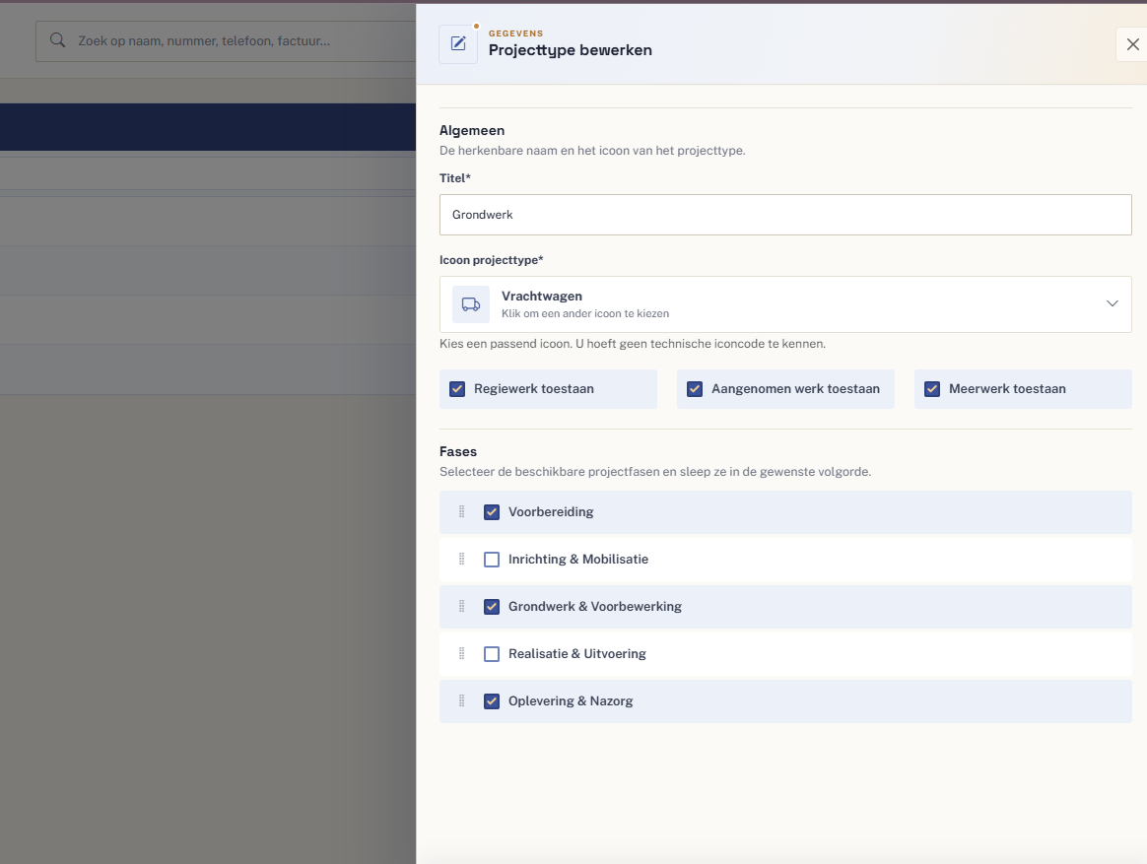Uncheck Meerwerk toestaan checkbox
This screenshot has height=864, width=1147.
point(932,389)
